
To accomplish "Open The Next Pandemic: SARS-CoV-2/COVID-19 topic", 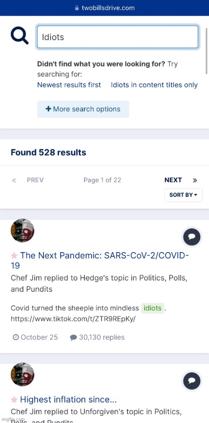I will 100,260.
